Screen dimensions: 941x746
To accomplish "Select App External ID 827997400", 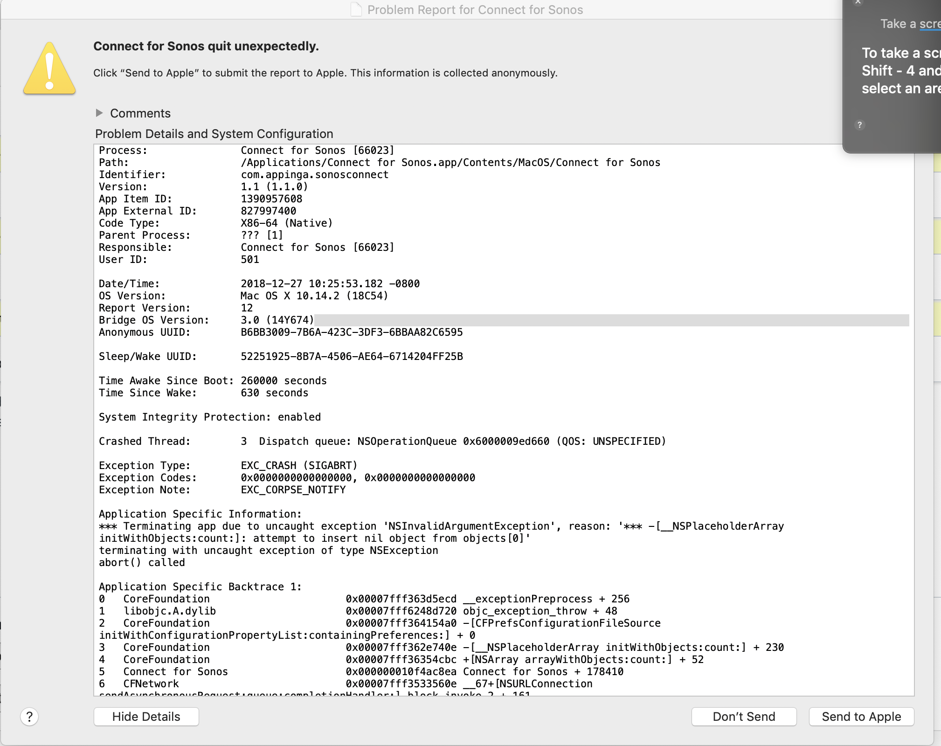I will tap(268, 211).
